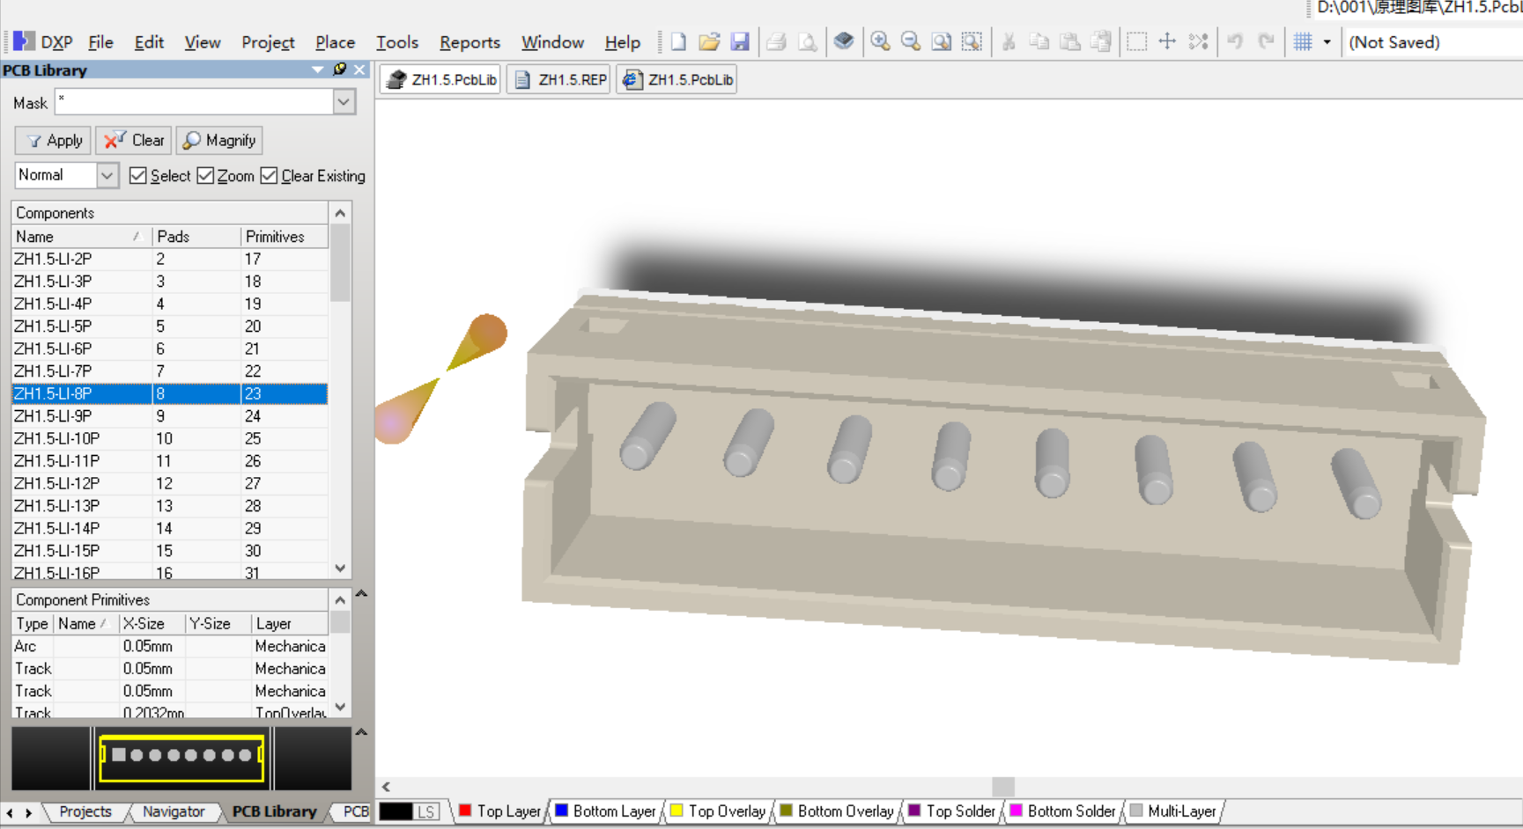This screenshot has width=1523, height=829.
Task: Open a file with folder icon
Action: 709,41
